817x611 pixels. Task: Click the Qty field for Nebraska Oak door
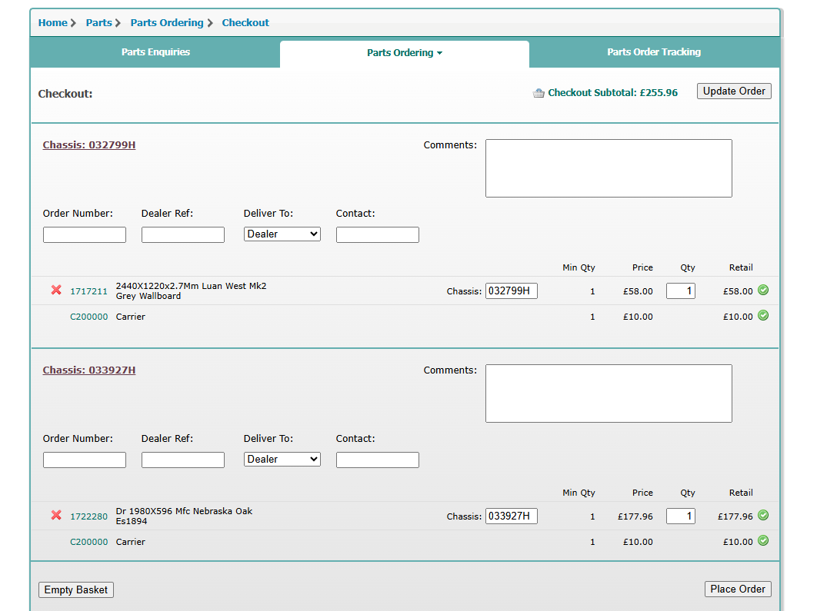click(680, 516)
